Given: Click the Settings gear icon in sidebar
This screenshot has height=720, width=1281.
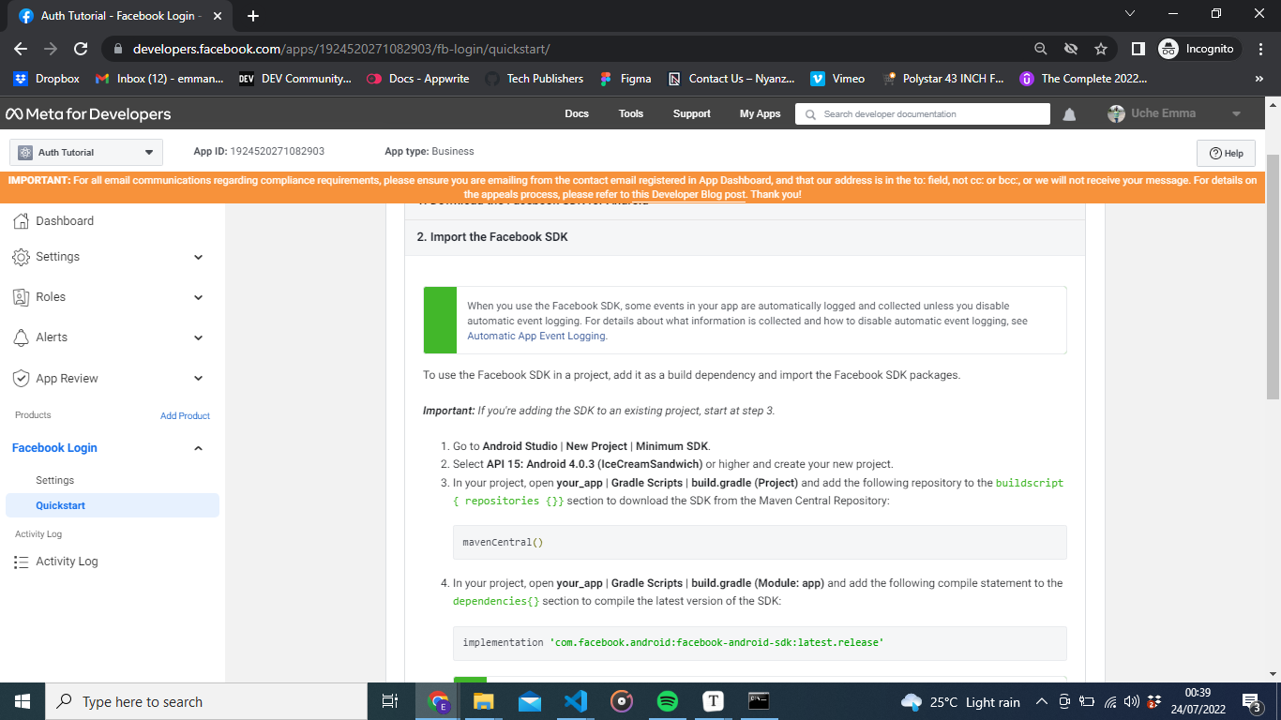Looking at the screenshot, I should click(21, 257).
